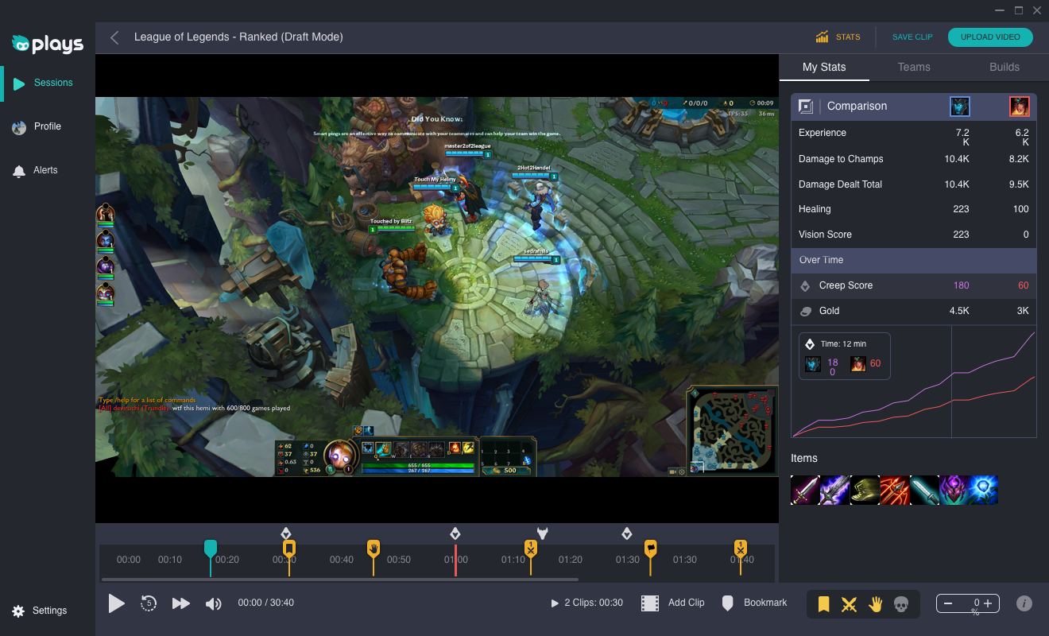Open Settings at the bottom of the sidebar
The width and height of the screenshot is (1049, 636).
(40, 611)
